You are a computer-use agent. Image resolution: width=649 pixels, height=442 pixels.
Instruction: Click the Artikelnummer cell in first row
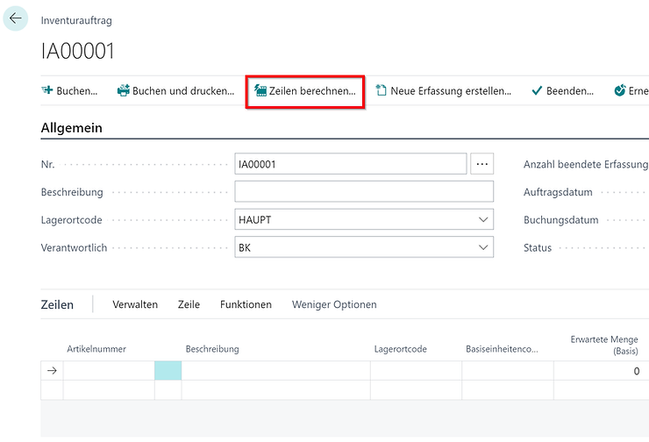[109, 371]
